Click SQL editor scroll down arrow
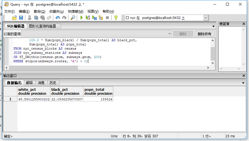 [213, 63]
